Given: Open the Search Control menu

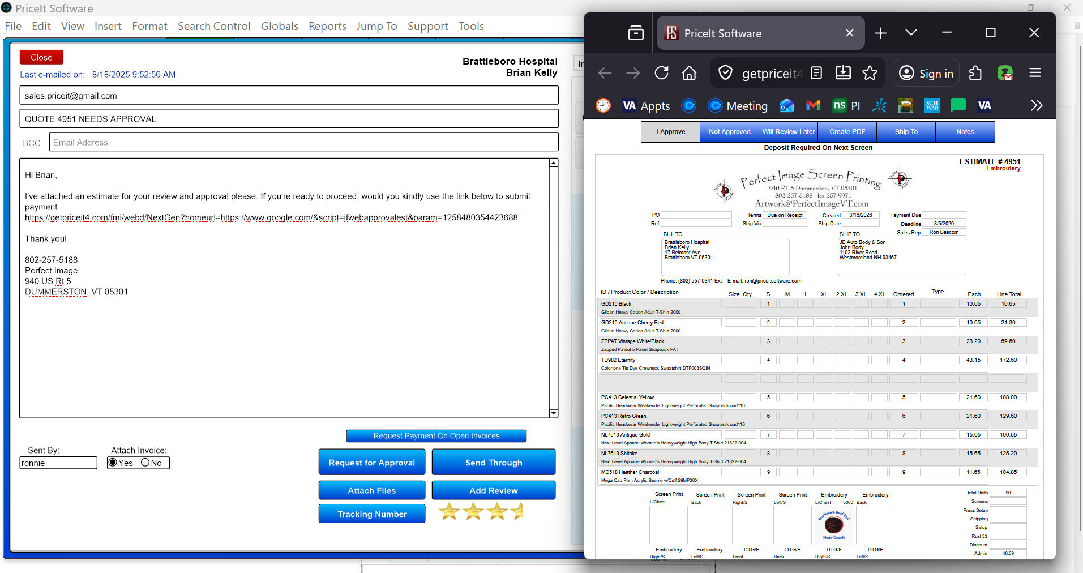Looking at the screenshot, I should click(214, 26).
